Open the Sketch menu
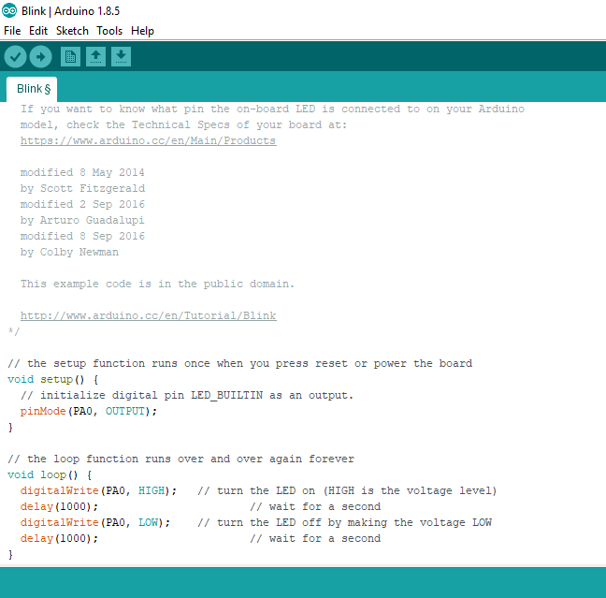The height and width of the screenshot is (598, 606). click(x=72, y=31)
